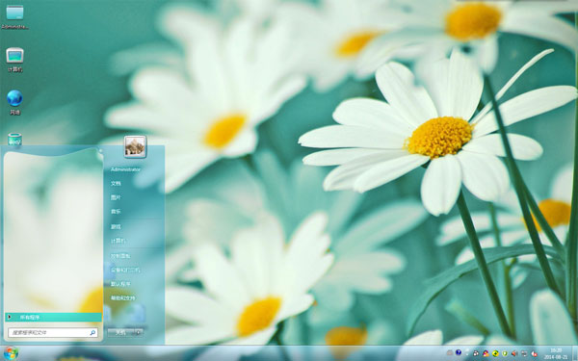This screenshot has width=578, height=361.
Task: Open 帮助和支持 in the Start menu
Action: [122, 298]
